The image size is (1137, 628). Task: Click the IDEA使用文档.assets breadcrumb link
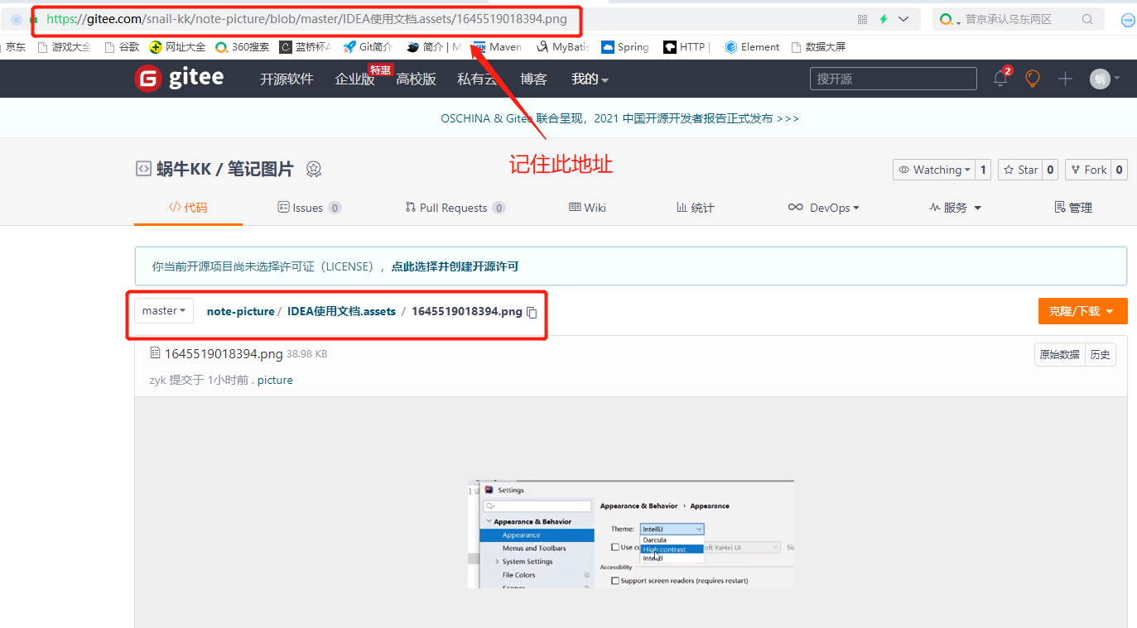341,311
